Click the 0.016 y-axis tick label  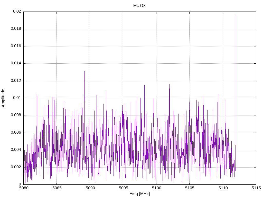tap(16, 46)
